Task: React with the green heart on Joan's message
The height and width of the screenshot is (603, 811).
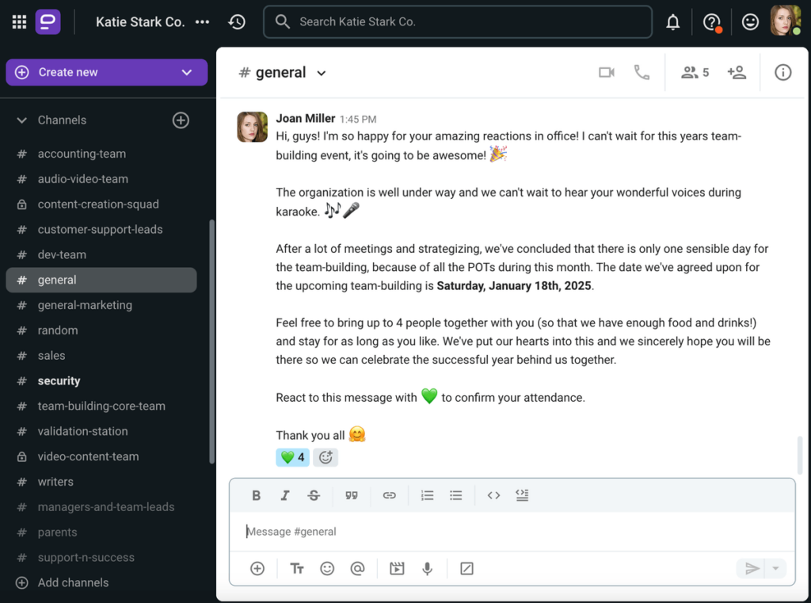Action: 292,457
